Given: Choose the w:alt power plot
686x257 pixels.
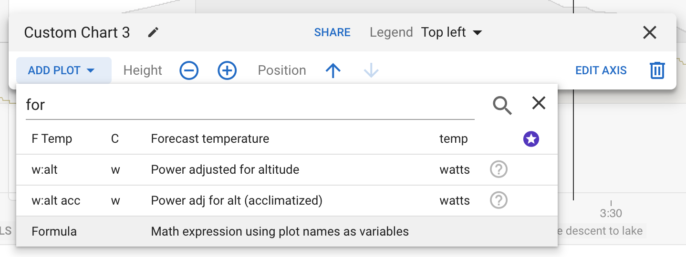Looking at the screenshot, I should [x=210, y=169].
